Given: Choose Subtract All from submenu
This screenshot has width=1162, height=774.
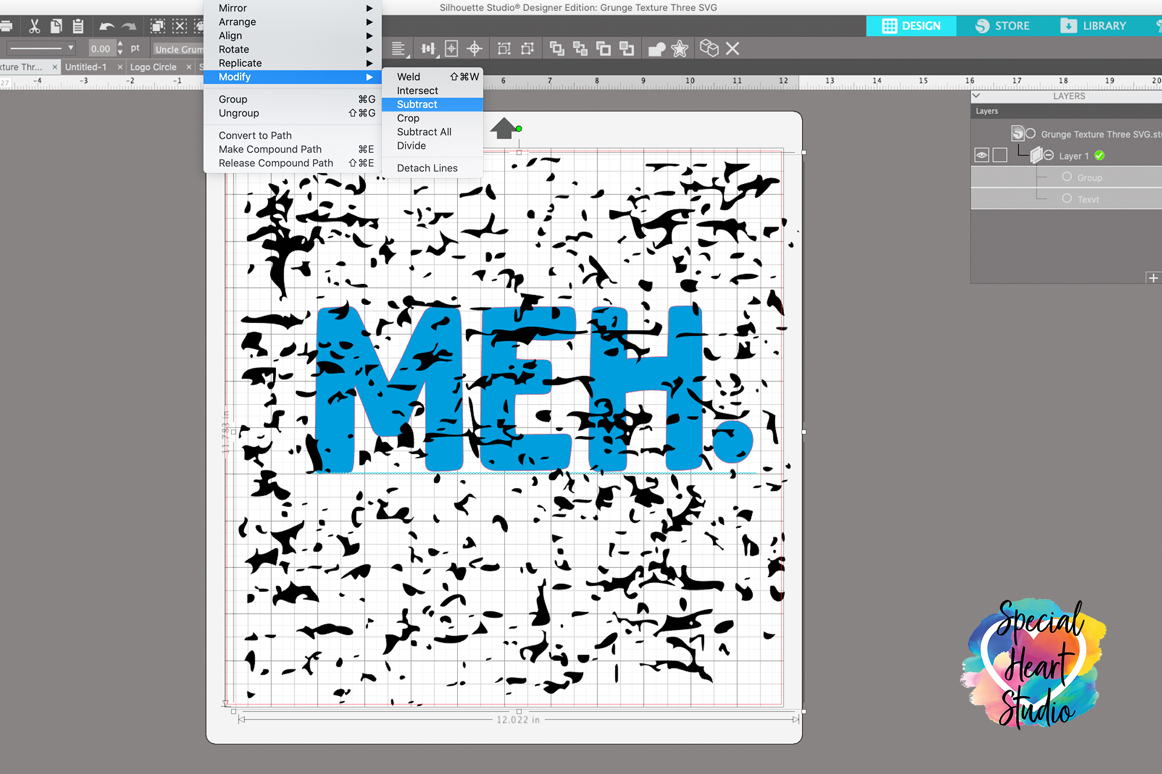Looking at the screenshot, I should tap(432, 132).
